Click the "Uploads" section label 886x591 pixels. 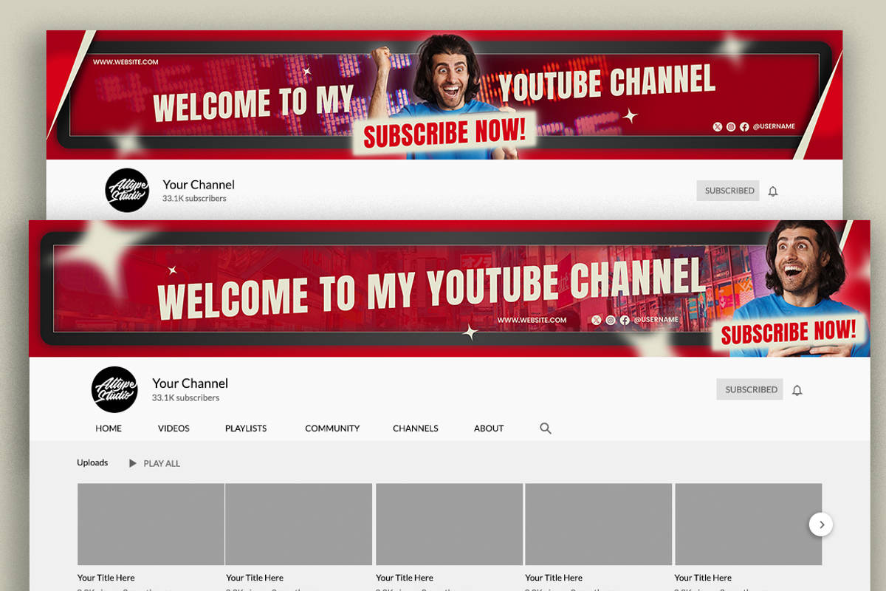coord(92,463)
